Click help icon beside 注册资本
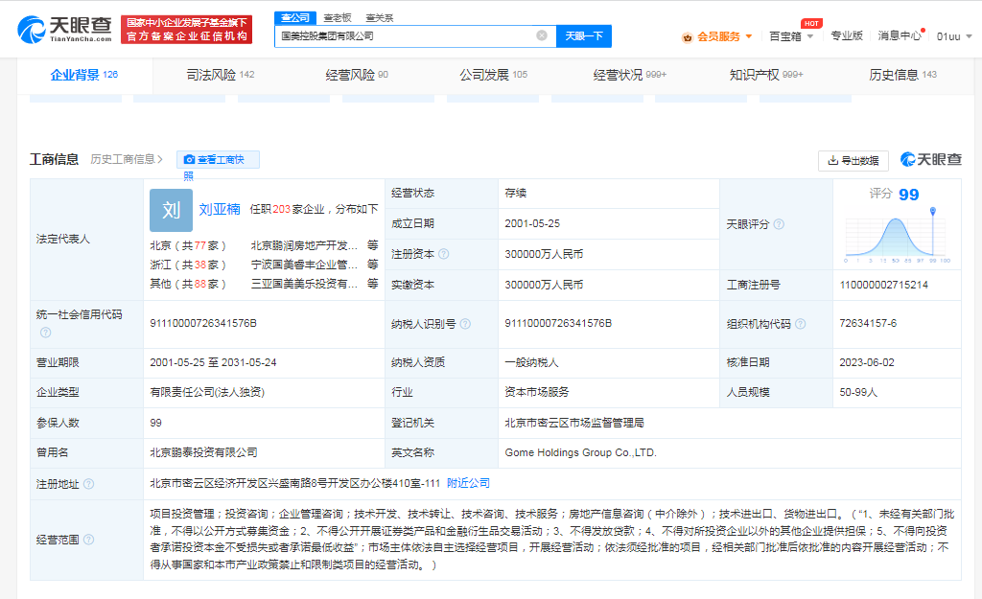 pos(443,254)
